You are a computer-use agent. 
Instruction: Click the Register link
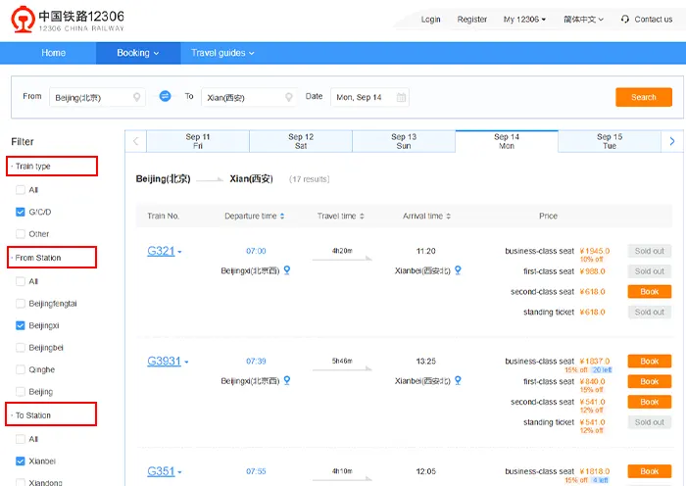click(472, 20)
